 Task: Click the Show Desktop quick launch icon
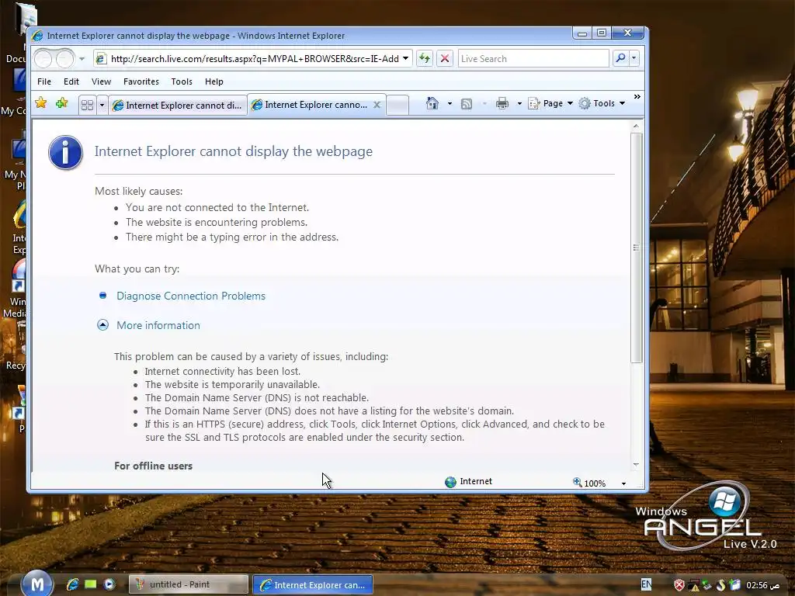(x=91, y=584)
